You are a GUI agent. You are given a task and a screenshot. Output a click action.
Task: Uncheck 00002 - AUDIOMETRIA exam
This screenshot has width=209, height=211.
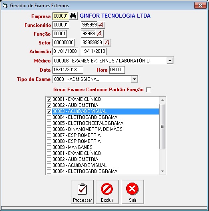[x=49, y=105]
